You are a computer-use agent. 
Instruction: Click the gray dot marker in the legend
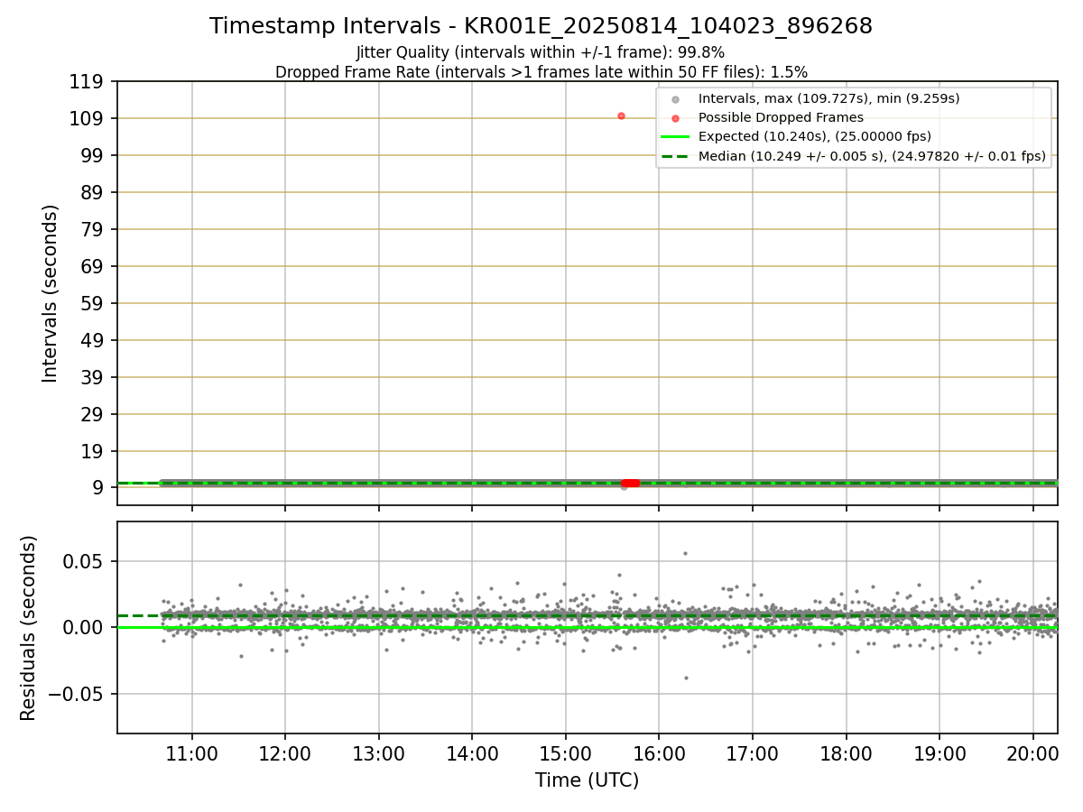point(675,99)
